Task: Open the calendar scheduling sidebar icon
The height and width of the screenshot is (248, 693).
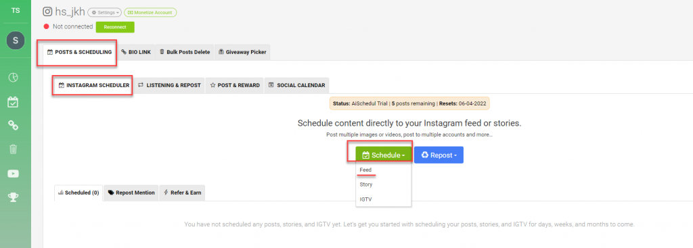Action: click(x=14, y=103)
